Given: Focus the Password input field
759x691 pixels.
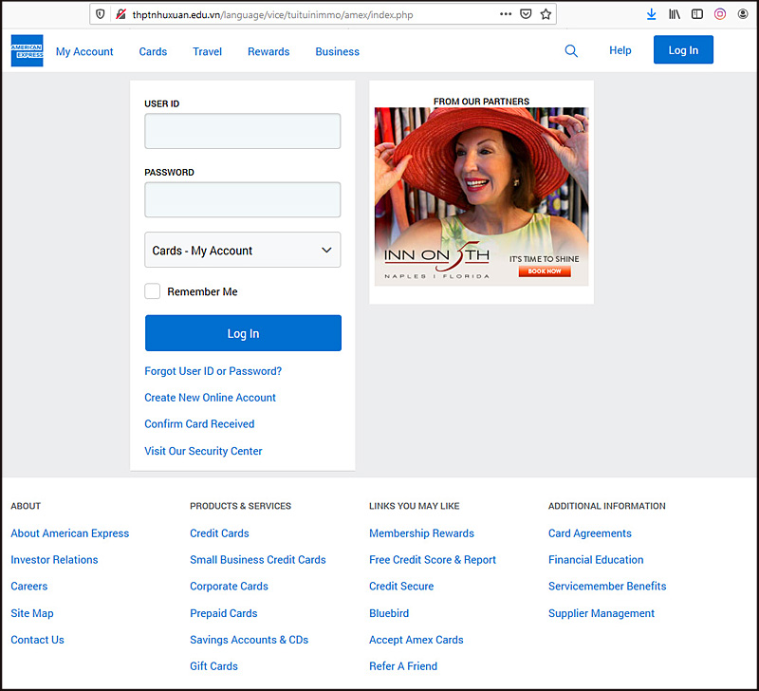Looking at the screenshot, I should (243, 199).
